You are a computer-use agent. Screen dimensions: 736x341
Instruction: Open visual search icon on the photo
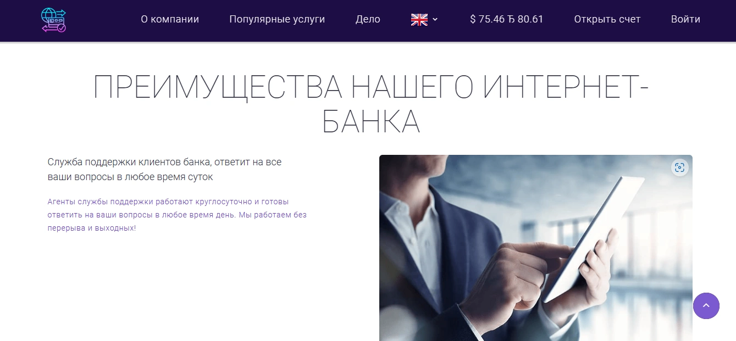680,167
